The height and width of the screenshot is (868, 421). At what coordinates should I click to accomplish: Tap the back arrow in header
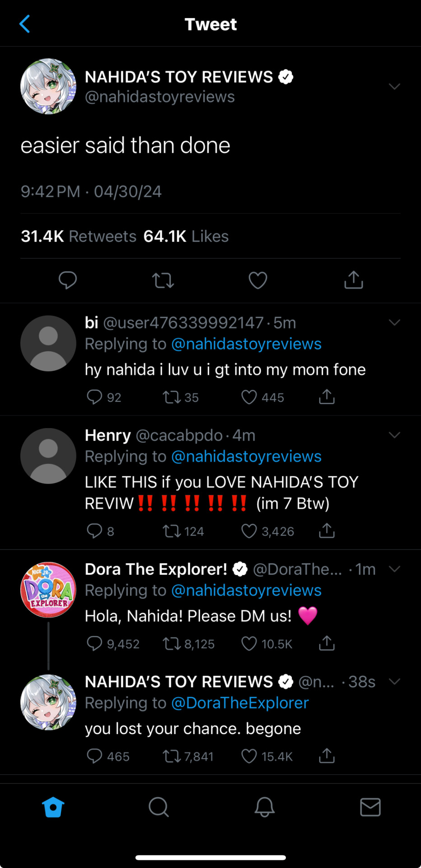coord(25,24)
